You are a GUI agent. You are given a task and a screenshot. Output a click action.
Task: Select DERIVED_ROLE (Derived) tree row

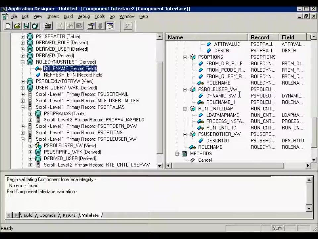62,43
